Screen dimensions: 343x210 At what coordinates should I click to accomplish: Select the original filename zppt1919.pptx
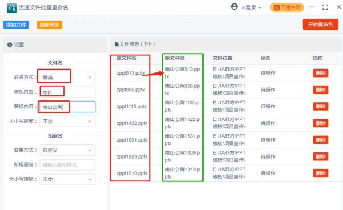pyautogui.click(x=132, y=173)
